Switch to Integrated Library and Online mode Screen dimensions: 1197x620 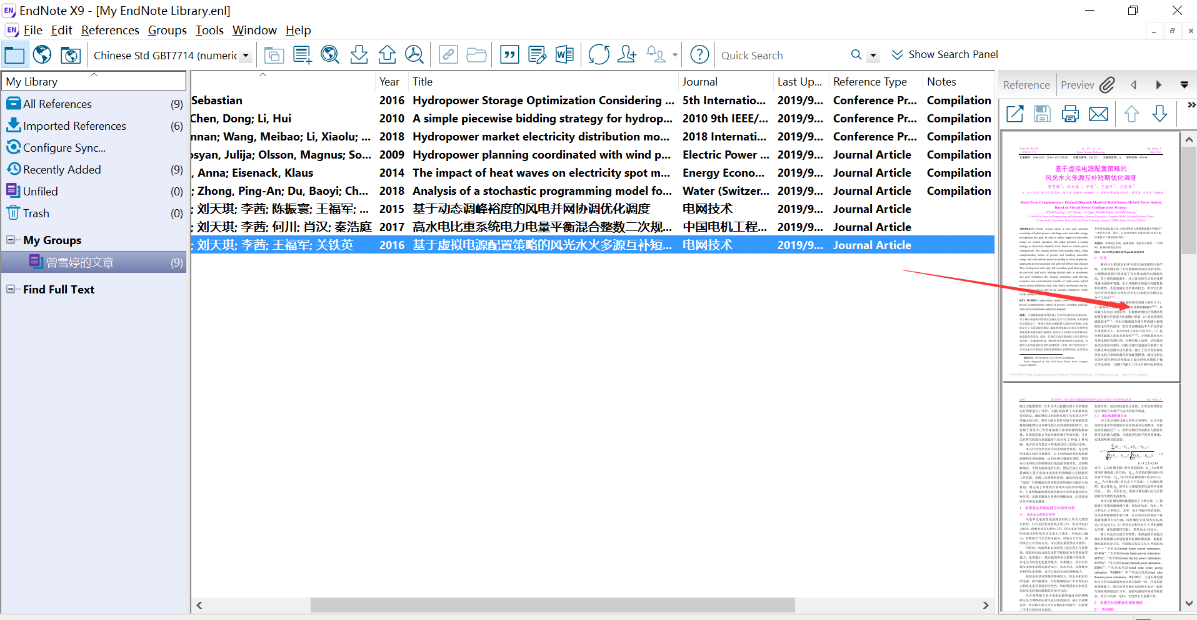coord(71,55)
